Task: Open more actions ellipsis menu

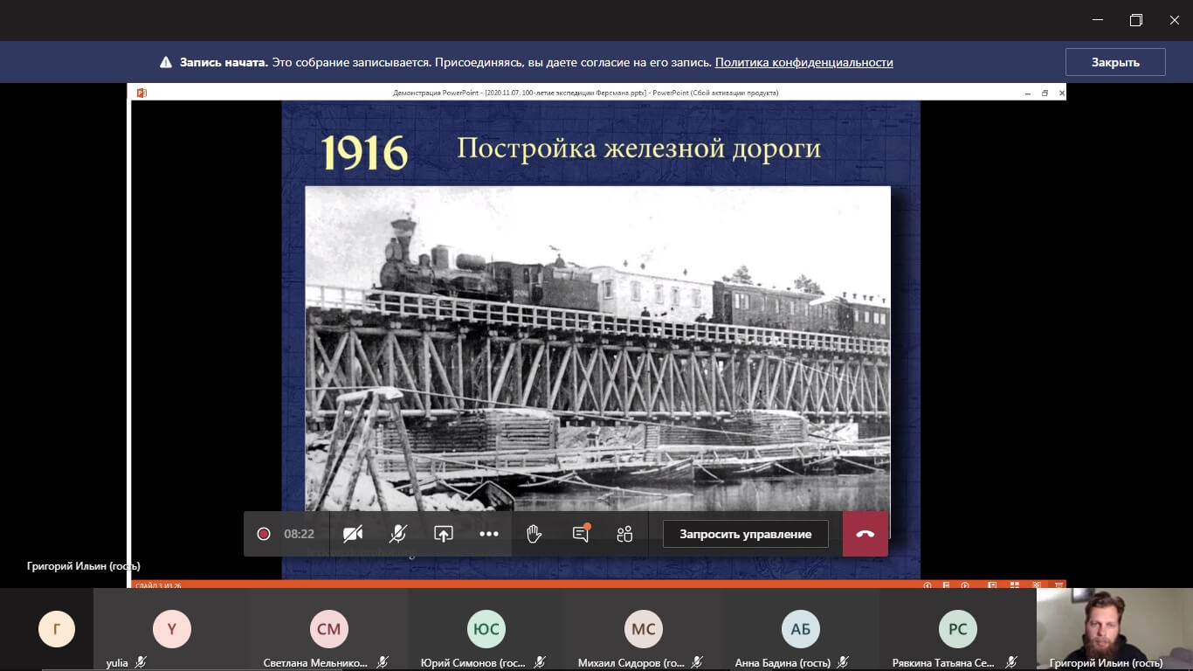Action: tap(489, 534)
